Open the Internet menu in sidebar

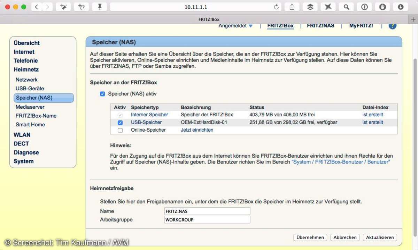(24, 52)
